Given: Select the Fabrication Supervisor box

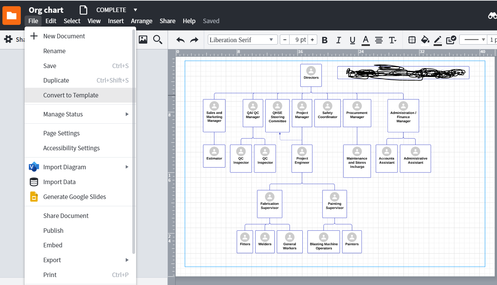Looking at the screenshot, I should (x=269, y=204).
